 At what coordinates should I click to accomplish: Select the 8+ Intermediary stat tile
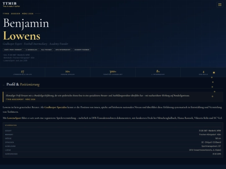[x=158, y=72]
